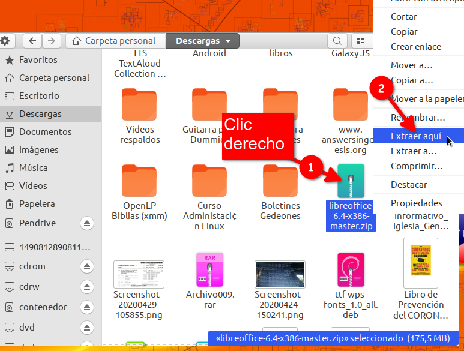Select Screenshot_20200424-150241.png thumbnail
The height and width of the screenshot is (351, 464).
pos(280,274)
